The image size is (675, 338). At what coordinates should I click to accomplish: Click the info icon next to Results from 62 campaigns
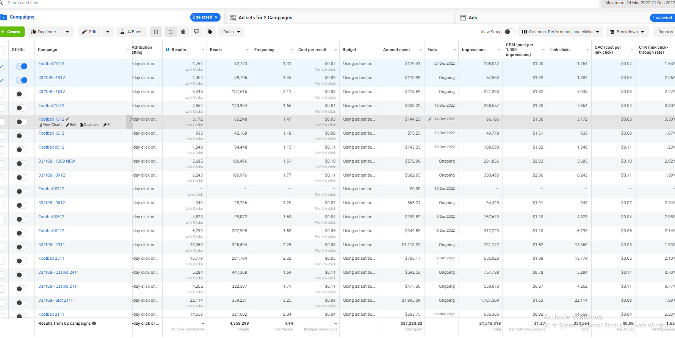(94, 323)
